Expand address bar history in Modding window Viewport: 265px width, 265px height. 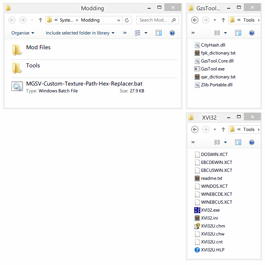pos(118,20)
